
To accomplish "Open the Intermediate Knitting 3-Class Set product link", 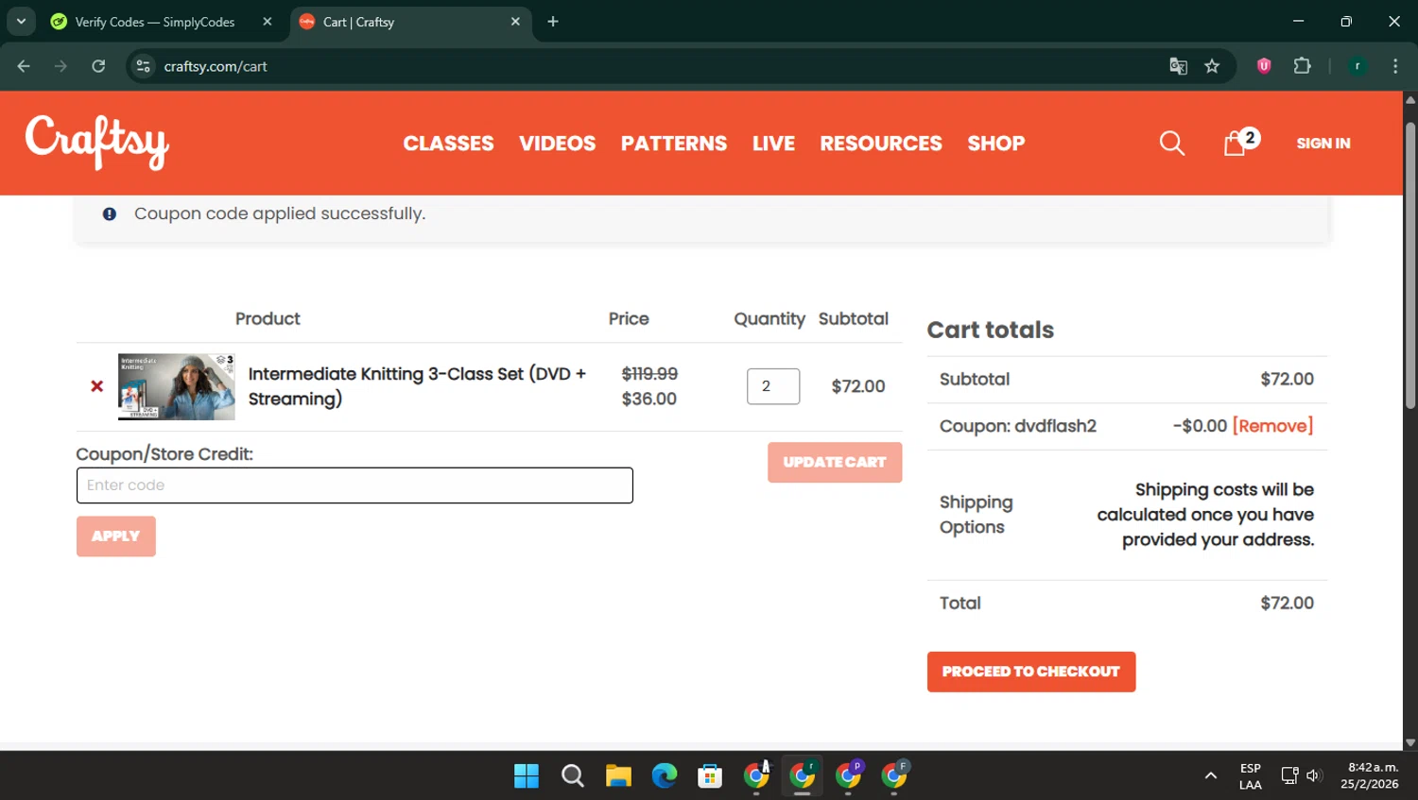I will (x=417, y=386).
